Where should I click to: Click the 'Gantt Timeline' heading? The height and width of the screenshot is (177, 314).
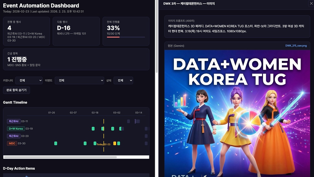click(x=15, y=102)
